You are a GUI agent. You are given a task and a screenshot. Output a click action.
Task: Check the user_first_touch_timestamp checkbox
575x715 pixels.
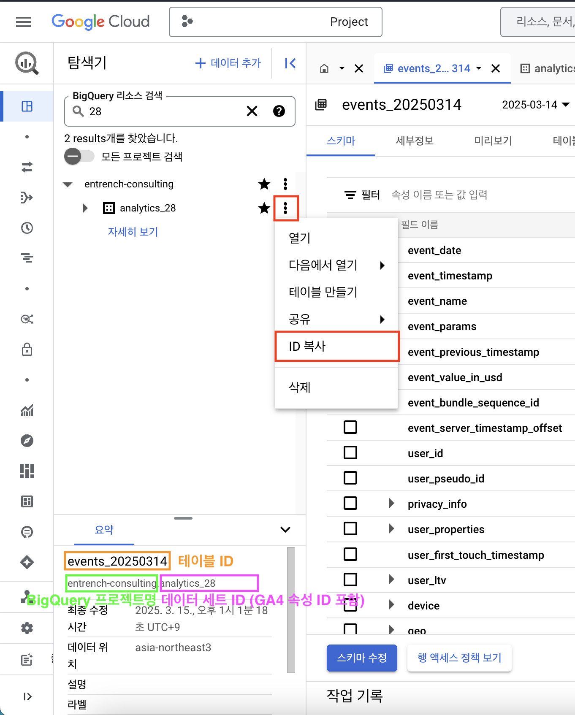click(350, 554)
